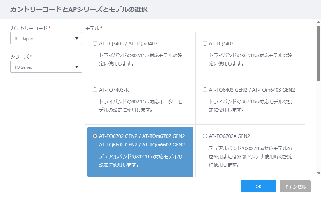Click the キャンセル button
Viewport: 321px width, 201px height.
tap(295, 186)
